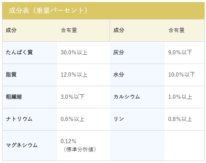
Task: Click the 0.8%以上 phosphorus value
Action: coord(180,119)
